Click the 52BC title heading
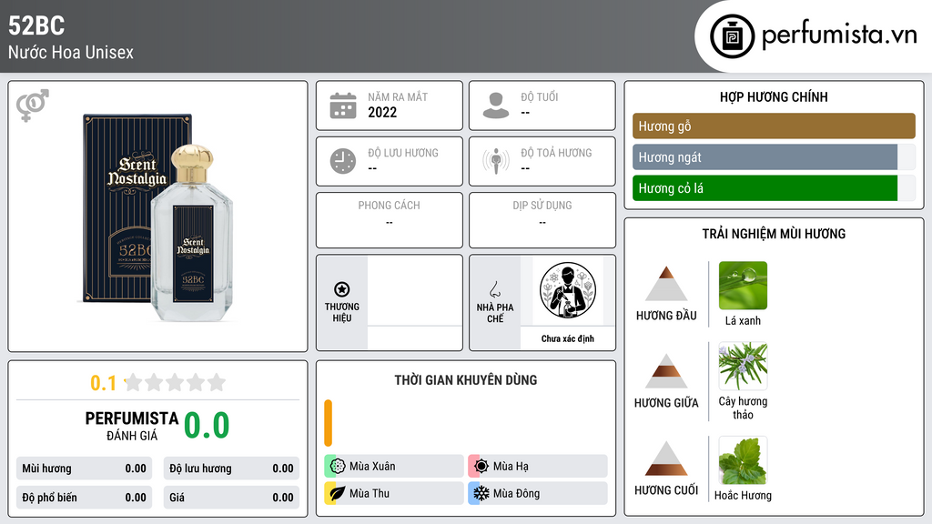This screenshot has height=524, width=932. (x=36, y=25)
